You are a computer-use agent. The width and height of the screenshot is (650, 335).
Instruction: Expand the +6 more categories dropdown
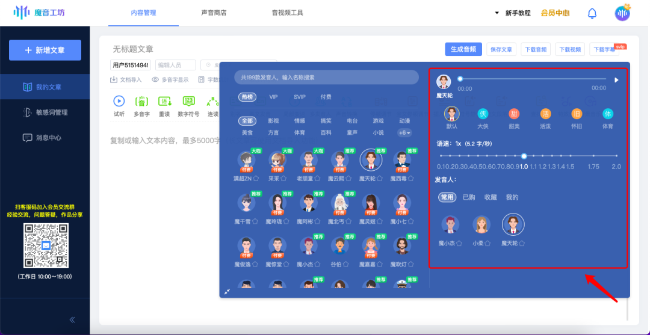click(x=404, y=133)
